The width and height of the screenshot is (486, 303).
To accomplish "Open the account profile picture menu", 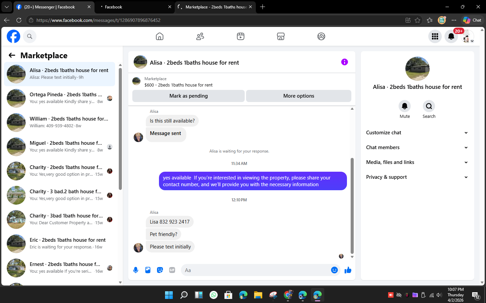I will point(467,36).
